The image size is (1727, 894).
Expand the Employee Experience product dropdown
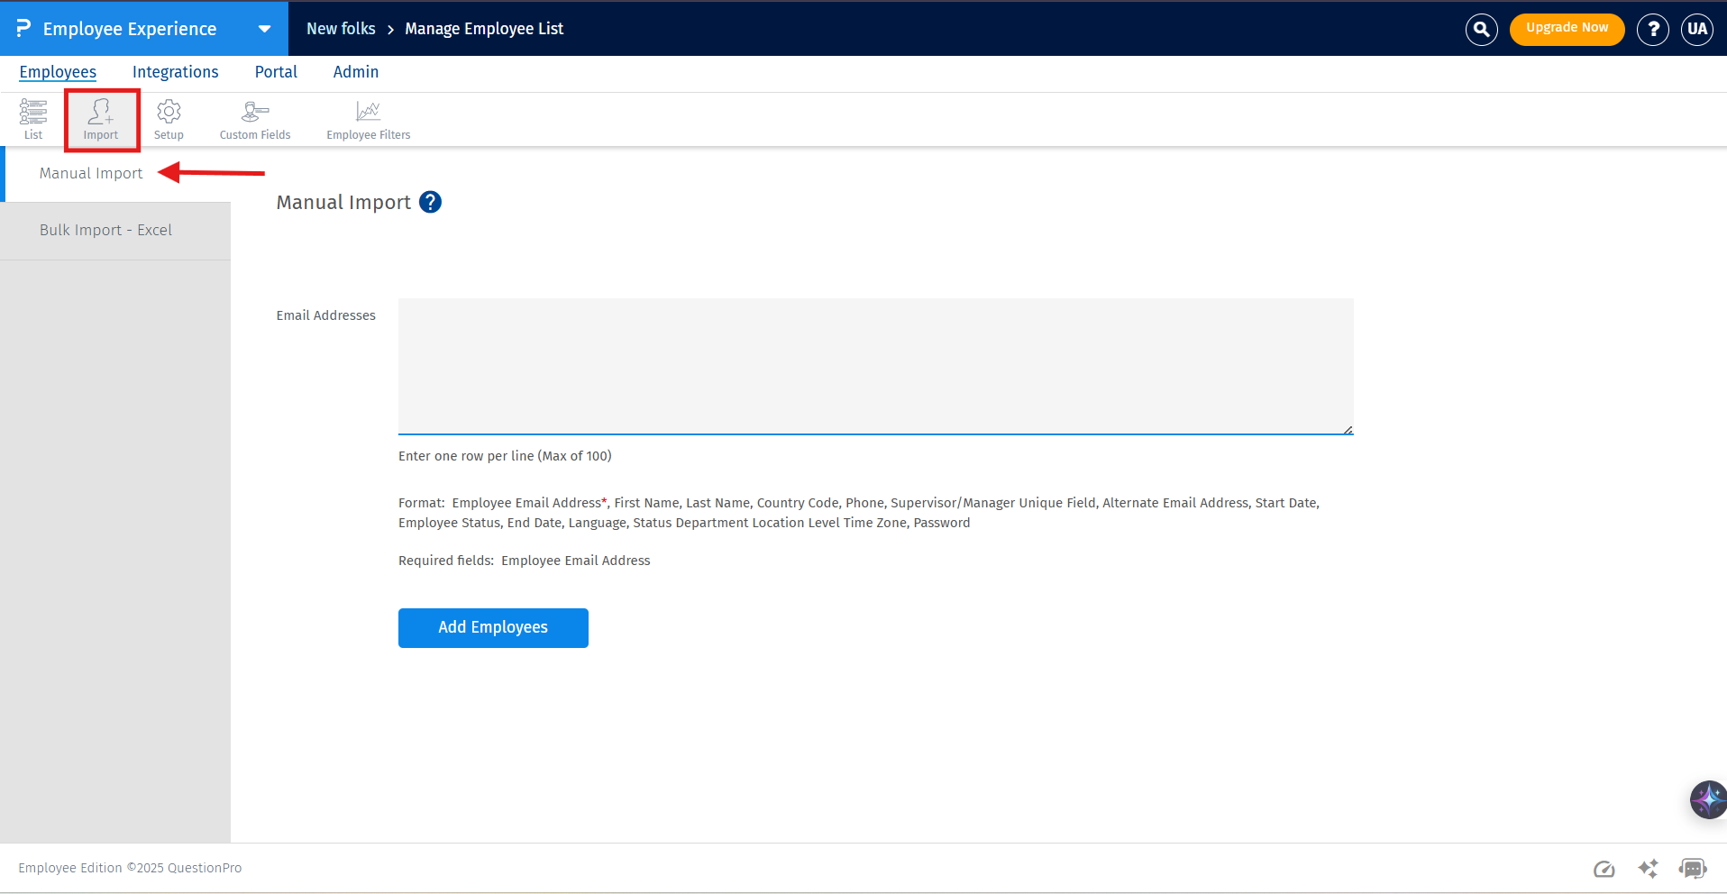pos(264,28)
